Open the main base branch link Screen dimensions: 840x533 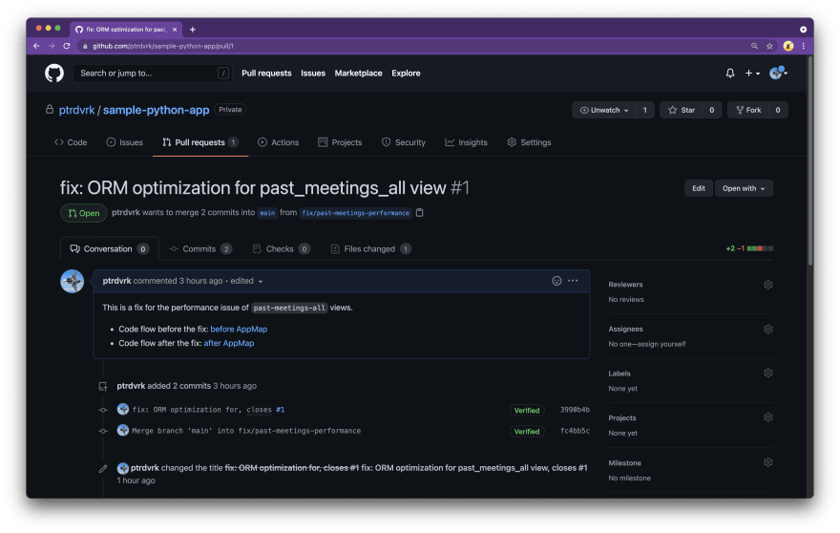point(266,213)
